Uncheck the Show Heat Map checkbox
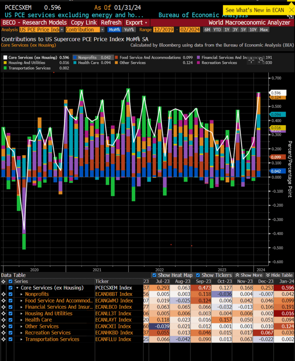Screen dimensions: 295x361 (x=154, y=275)
